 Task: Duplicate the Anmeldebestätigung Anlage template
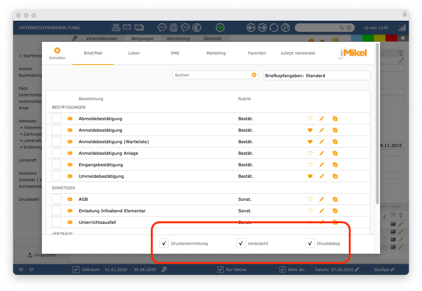(335, 153)
